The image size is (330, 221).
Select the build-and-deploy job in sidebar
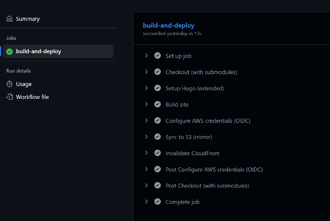click(38, 52)
